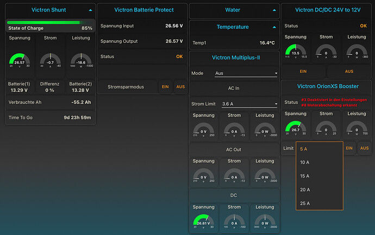The image size is (375, 235).
Task: Click the Shunt Strom -0.7 gauge
Action: 50,60
